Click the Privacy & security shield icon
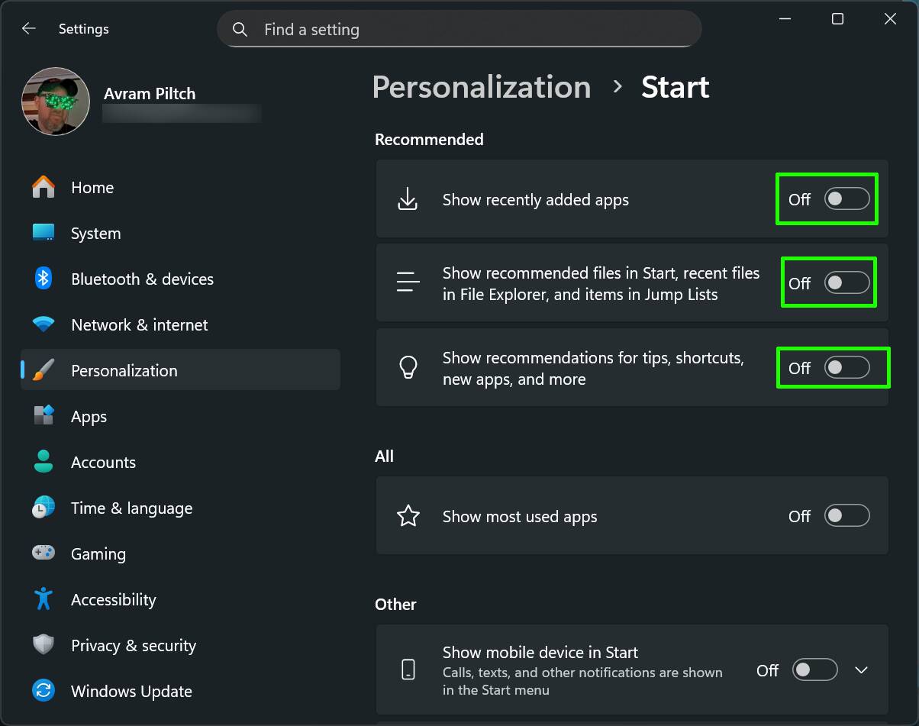The width and height of the screenshot is (919, 726). pos(44,645)
